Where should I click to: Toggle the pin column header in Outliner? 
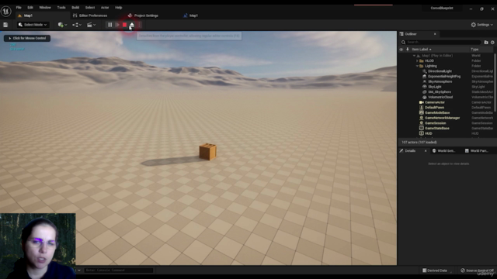click(407, 50)
